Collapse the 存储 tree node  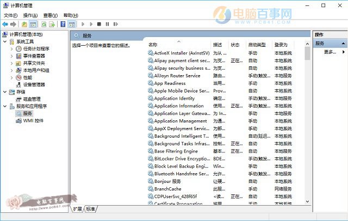click(x=5, y=92)
